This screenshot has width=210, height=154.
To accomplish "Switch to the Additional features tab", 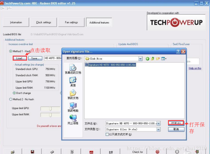I will (99, 22).
